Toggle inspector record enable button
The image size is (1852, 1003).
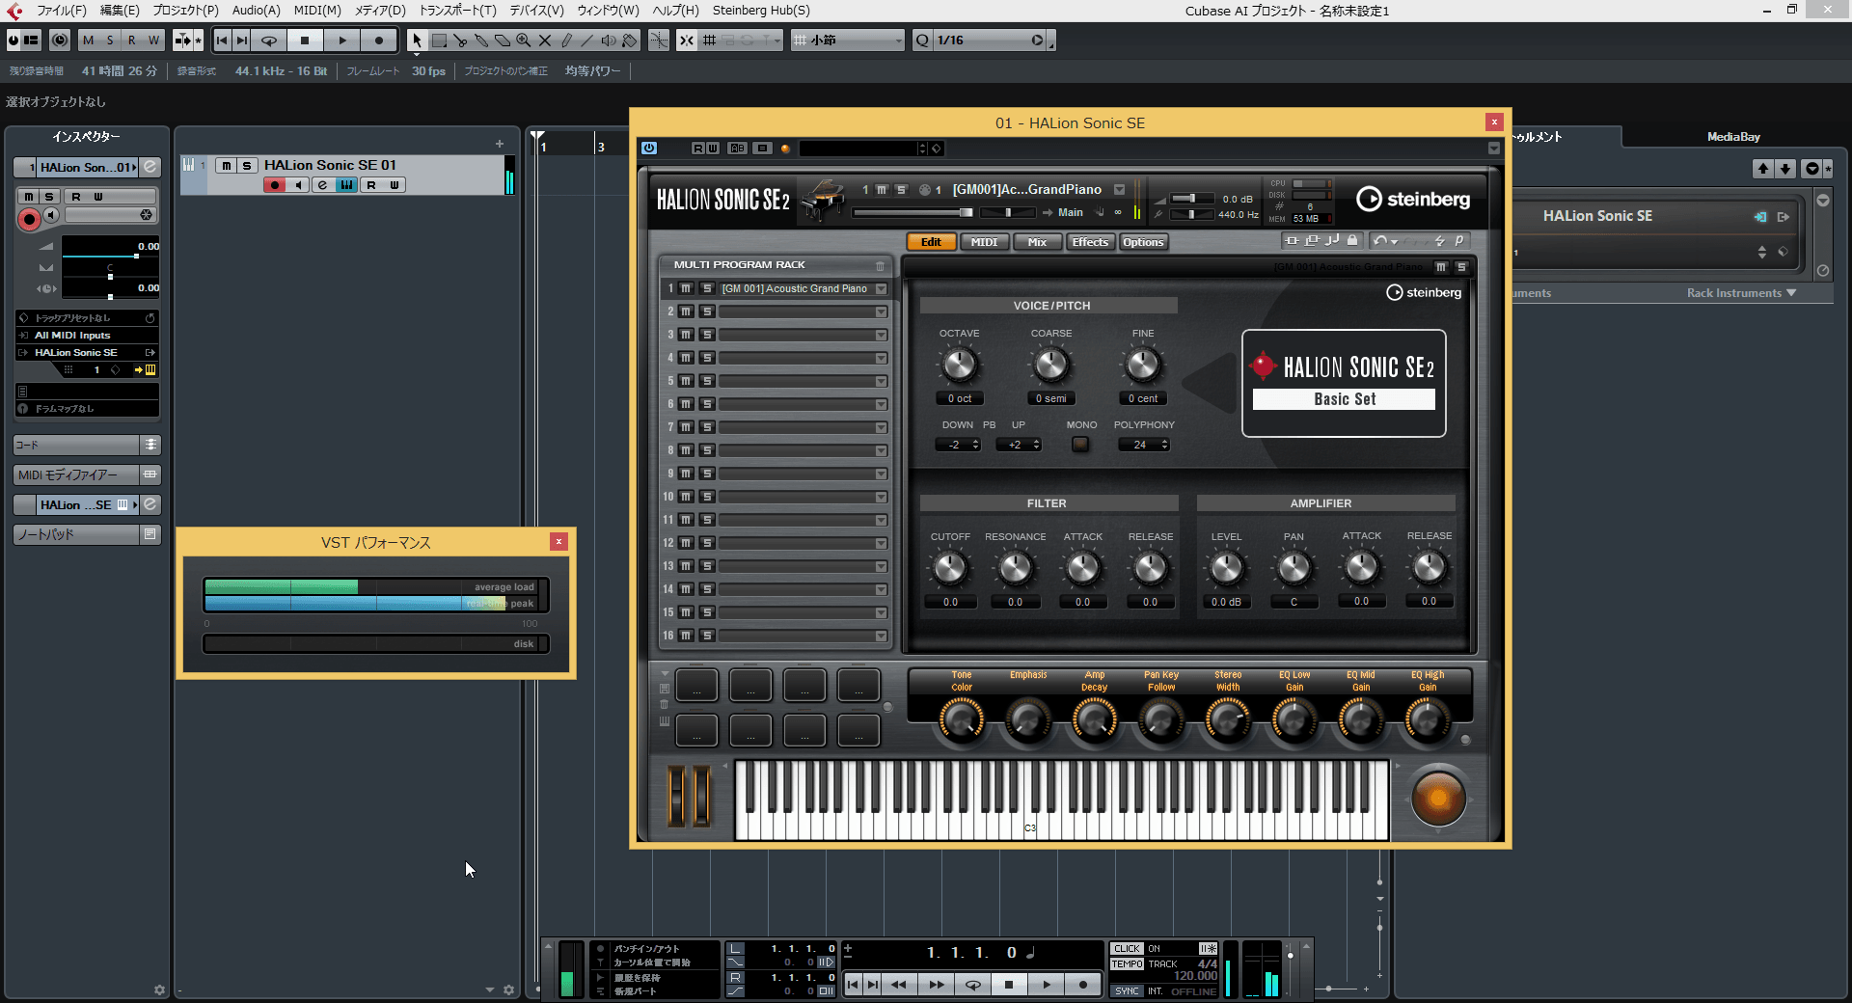tap(29, 220)
